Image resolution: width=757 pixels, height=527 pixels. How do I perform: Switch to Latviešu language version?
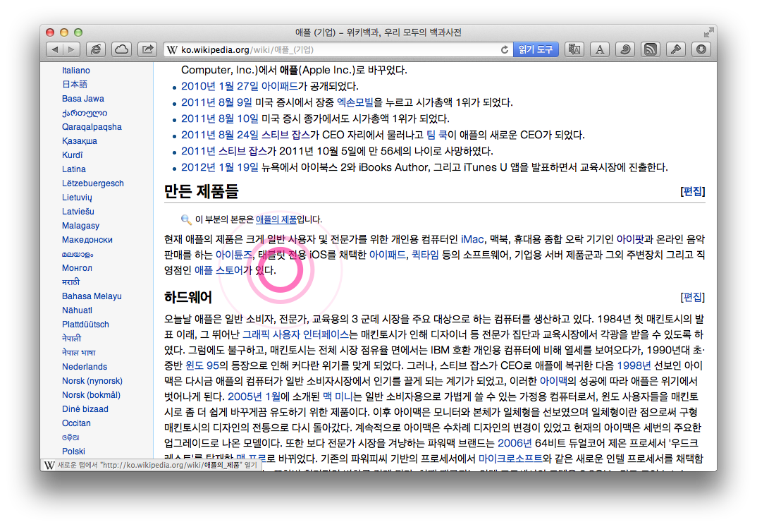tap(78, 212)
